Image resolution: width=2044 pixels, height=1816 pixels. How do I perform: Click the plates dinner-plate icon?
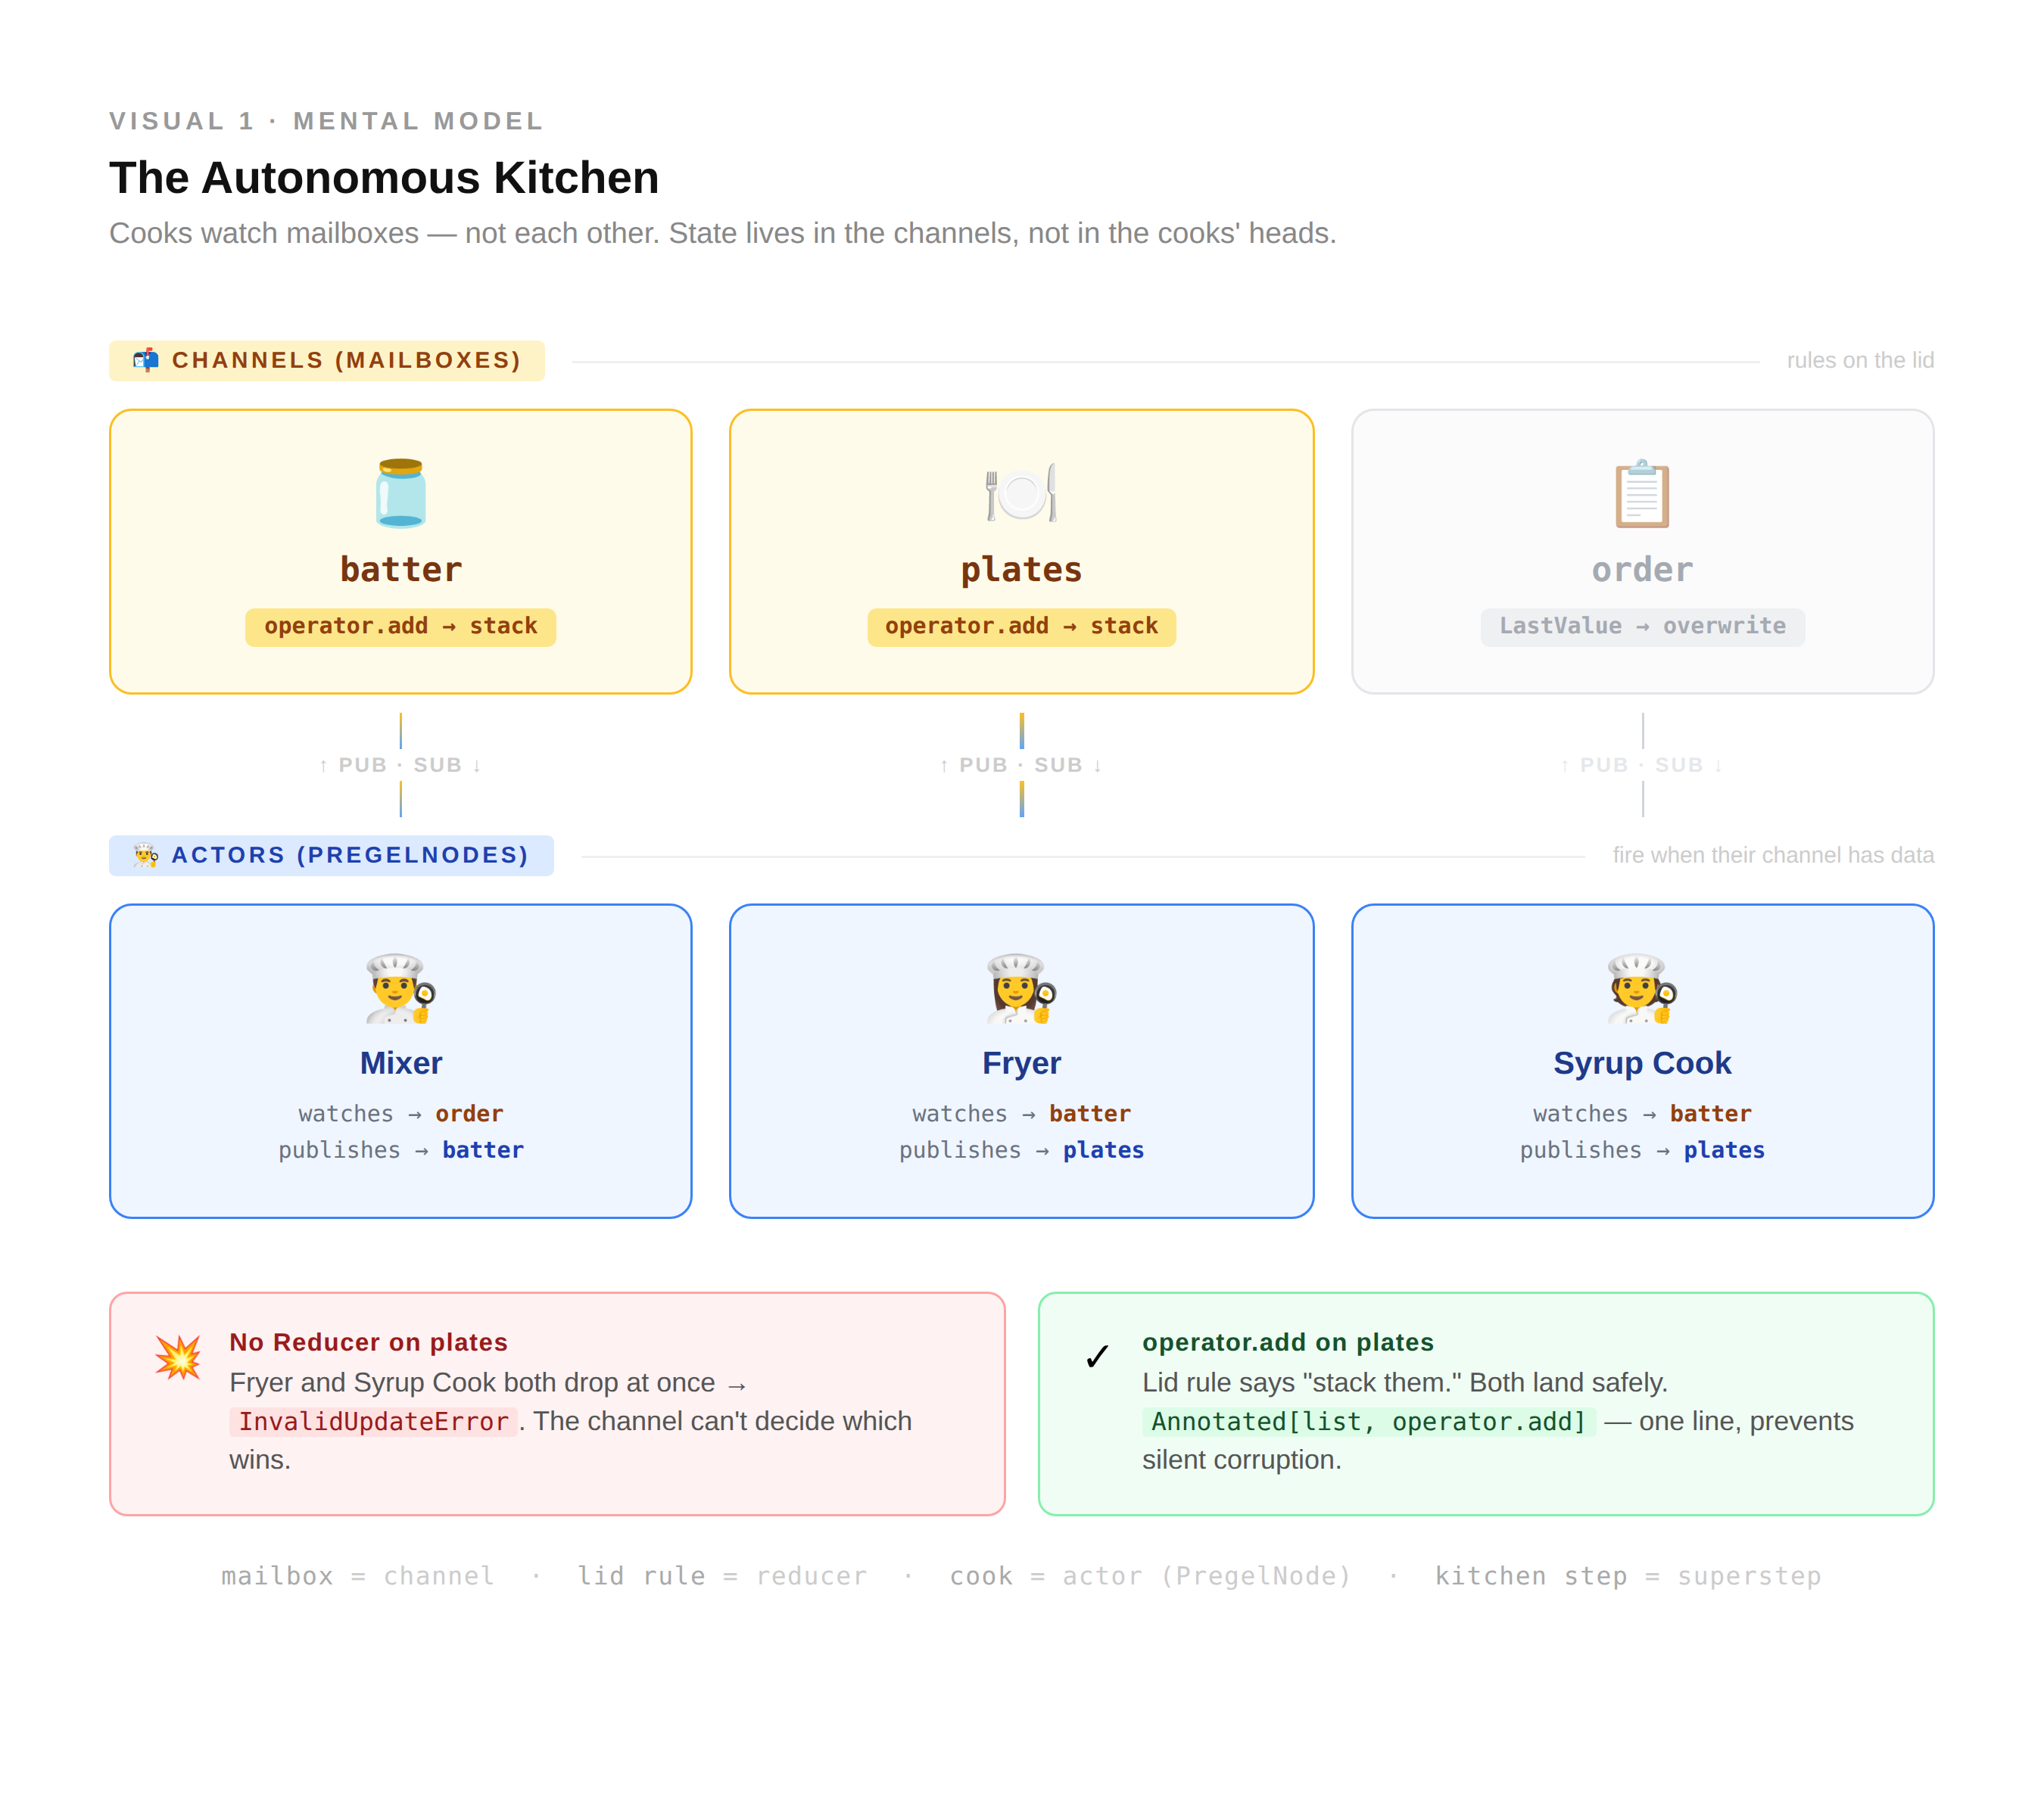1021,493
